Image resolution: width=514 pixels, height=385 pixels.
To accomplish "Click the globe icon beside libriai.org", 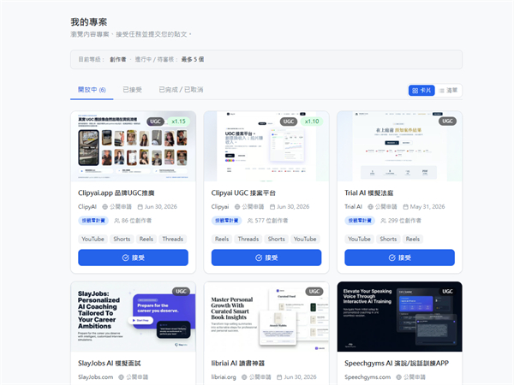I will 244,377.
